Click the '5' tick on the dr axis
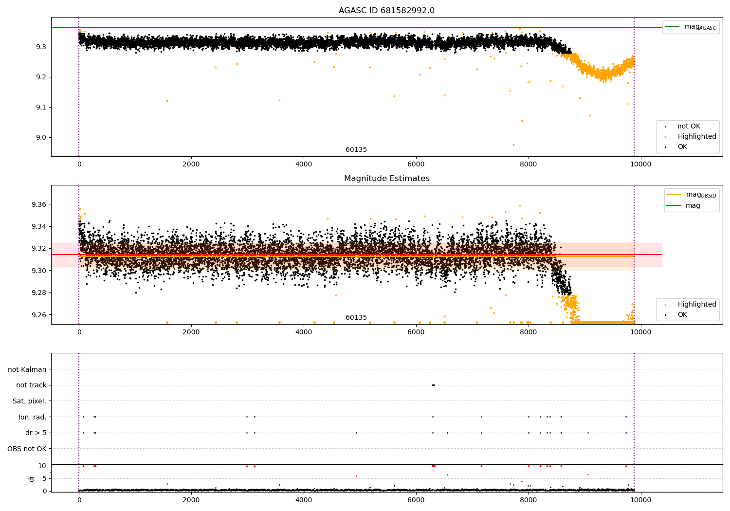The width and height of the screenshot is (730, 511). (x=44, y=479)
